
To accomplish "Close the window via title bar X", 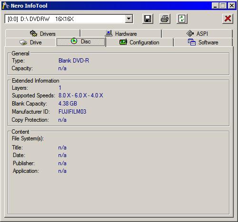I will [x=232, y=6].
